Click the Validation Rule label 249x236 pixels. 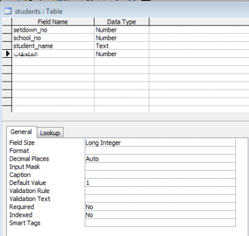coord(29,191)
